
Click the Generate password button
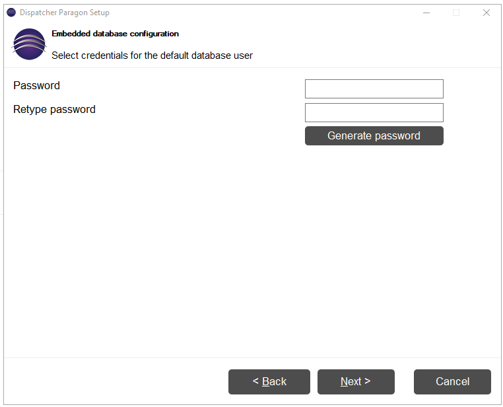[x=374, y=135]
